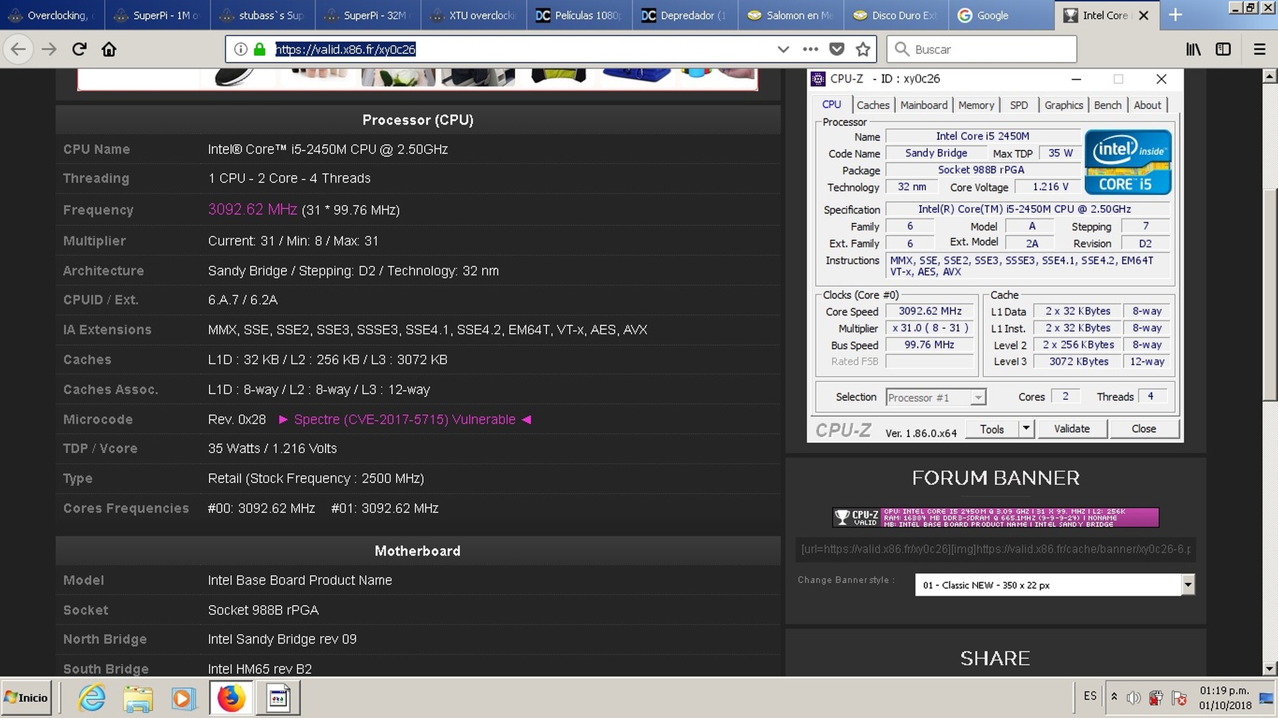Click the ES language indicator in taskbar

[x=1090, y=696]
